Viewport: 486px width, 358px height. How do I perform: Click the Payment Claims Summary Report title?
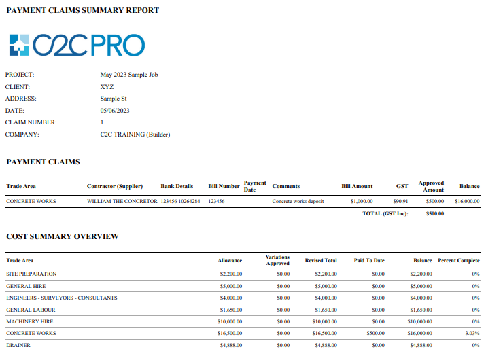point(83,10)
